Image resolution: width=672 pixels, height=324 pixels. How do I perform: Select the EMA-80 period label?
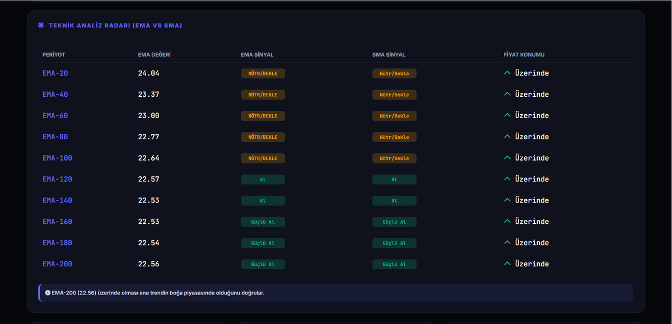55,137
